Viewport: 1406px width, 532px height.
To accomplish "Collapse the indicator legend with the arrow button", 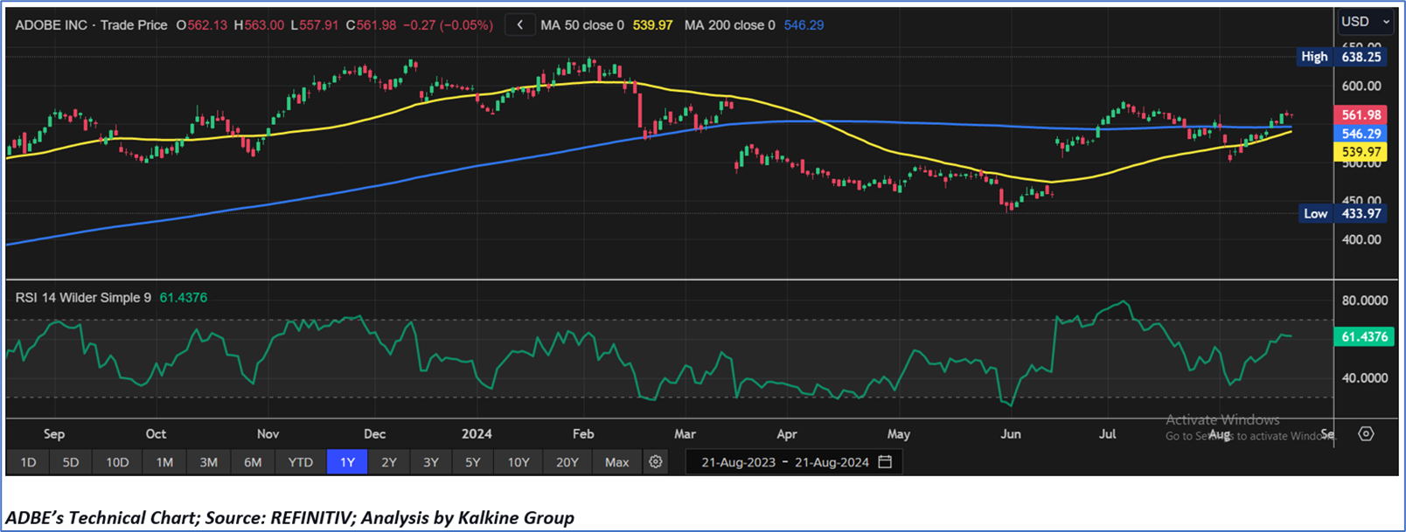I will (x=519, y=25).
